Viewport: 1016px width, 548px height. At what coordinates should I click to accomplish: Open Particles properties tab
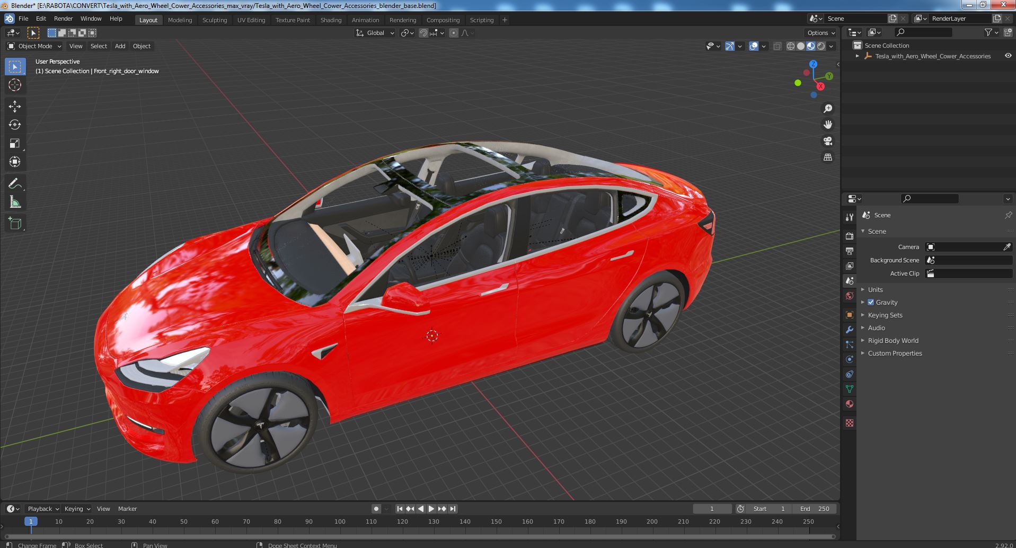point(850,344)
